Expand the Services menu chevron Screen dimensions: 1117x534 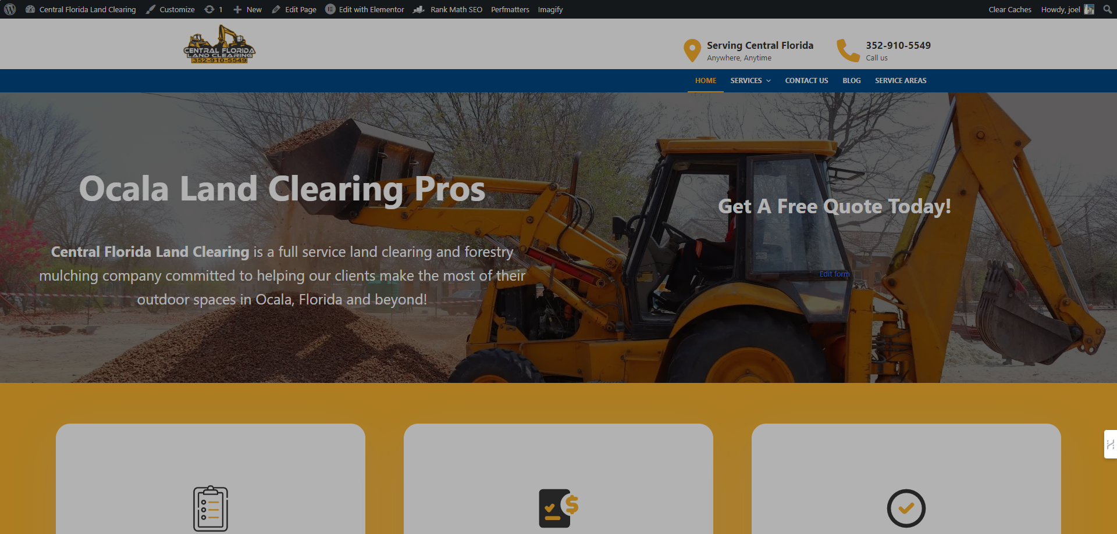coord(769,81)
